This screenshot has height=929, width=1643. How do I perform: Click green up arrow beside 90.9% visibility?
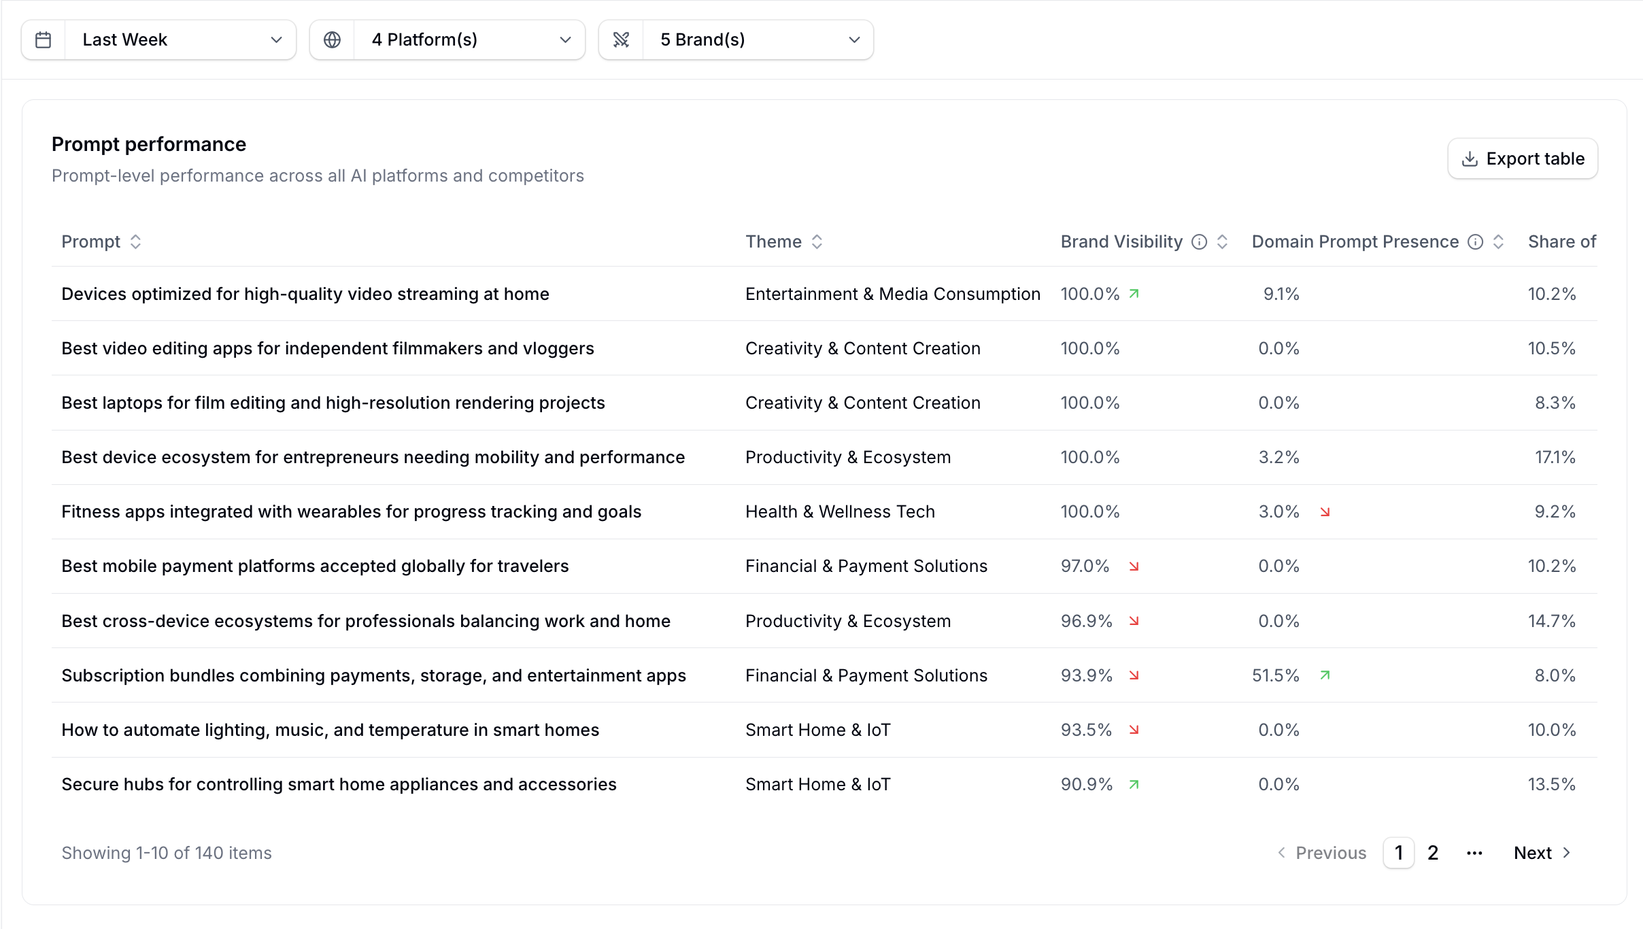[1134, 784]
